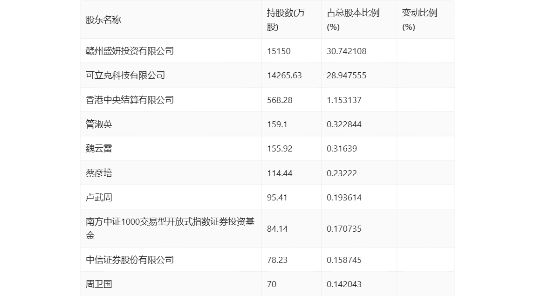Image resolution: width=535 pixels, height=296 pixels.
Task: Select the percentage 0.142043
Action: coord(344,284)
